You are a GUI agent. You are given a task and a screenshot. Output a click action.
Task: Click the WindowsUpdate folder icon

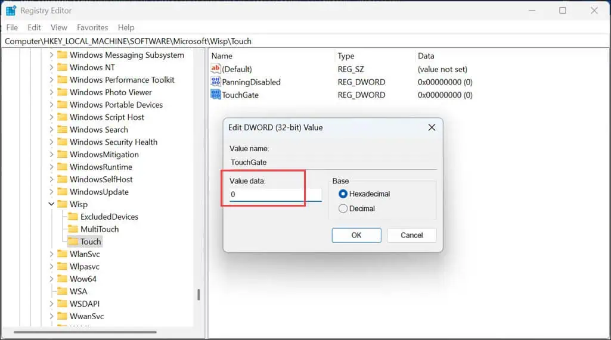pos(62,192)
